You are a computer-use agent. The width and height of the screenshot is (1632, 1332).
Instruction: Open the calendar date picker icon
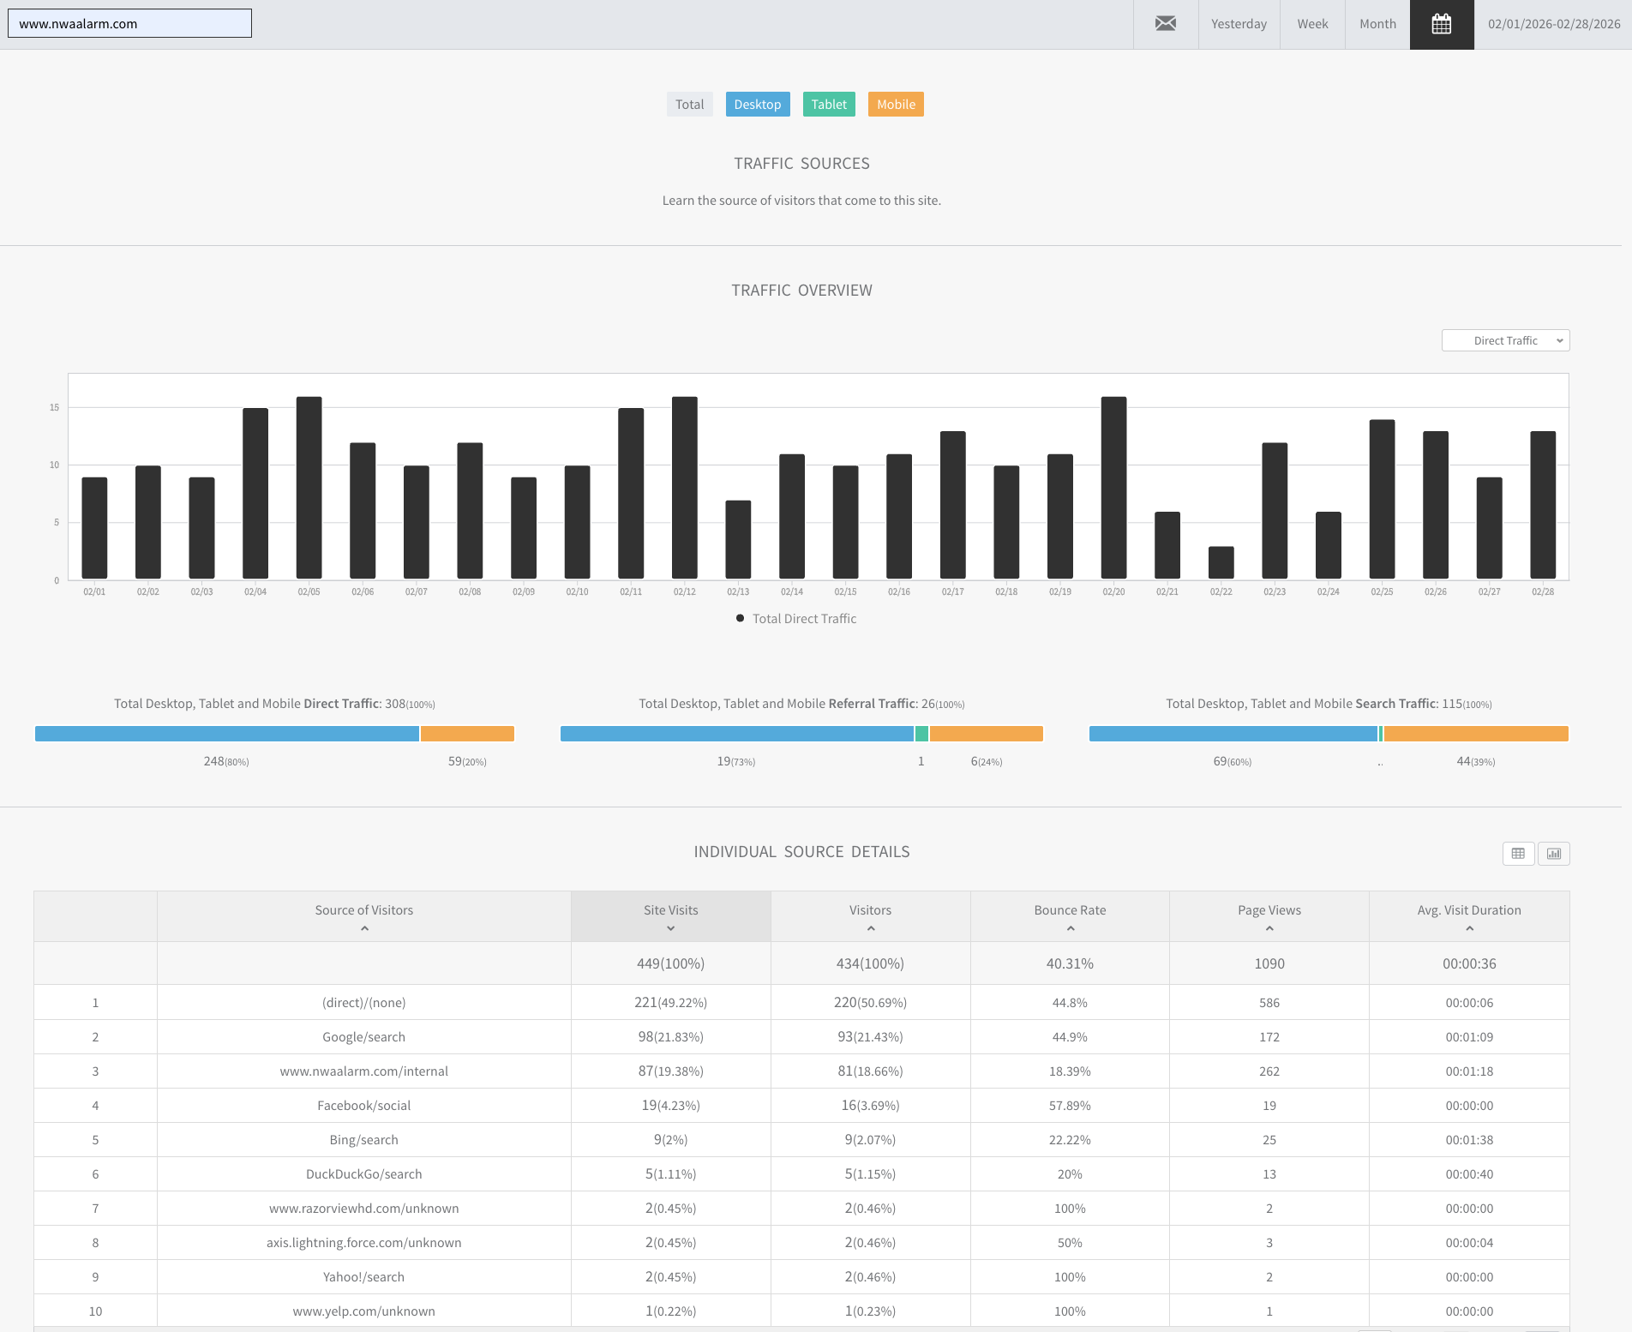1441,24
